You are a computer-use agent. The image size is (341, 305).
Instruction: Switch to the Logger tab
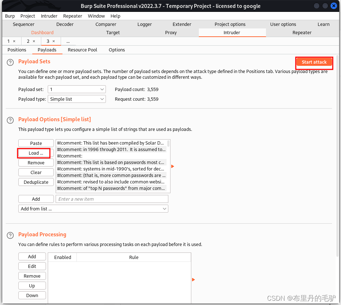tap(145, 24)
